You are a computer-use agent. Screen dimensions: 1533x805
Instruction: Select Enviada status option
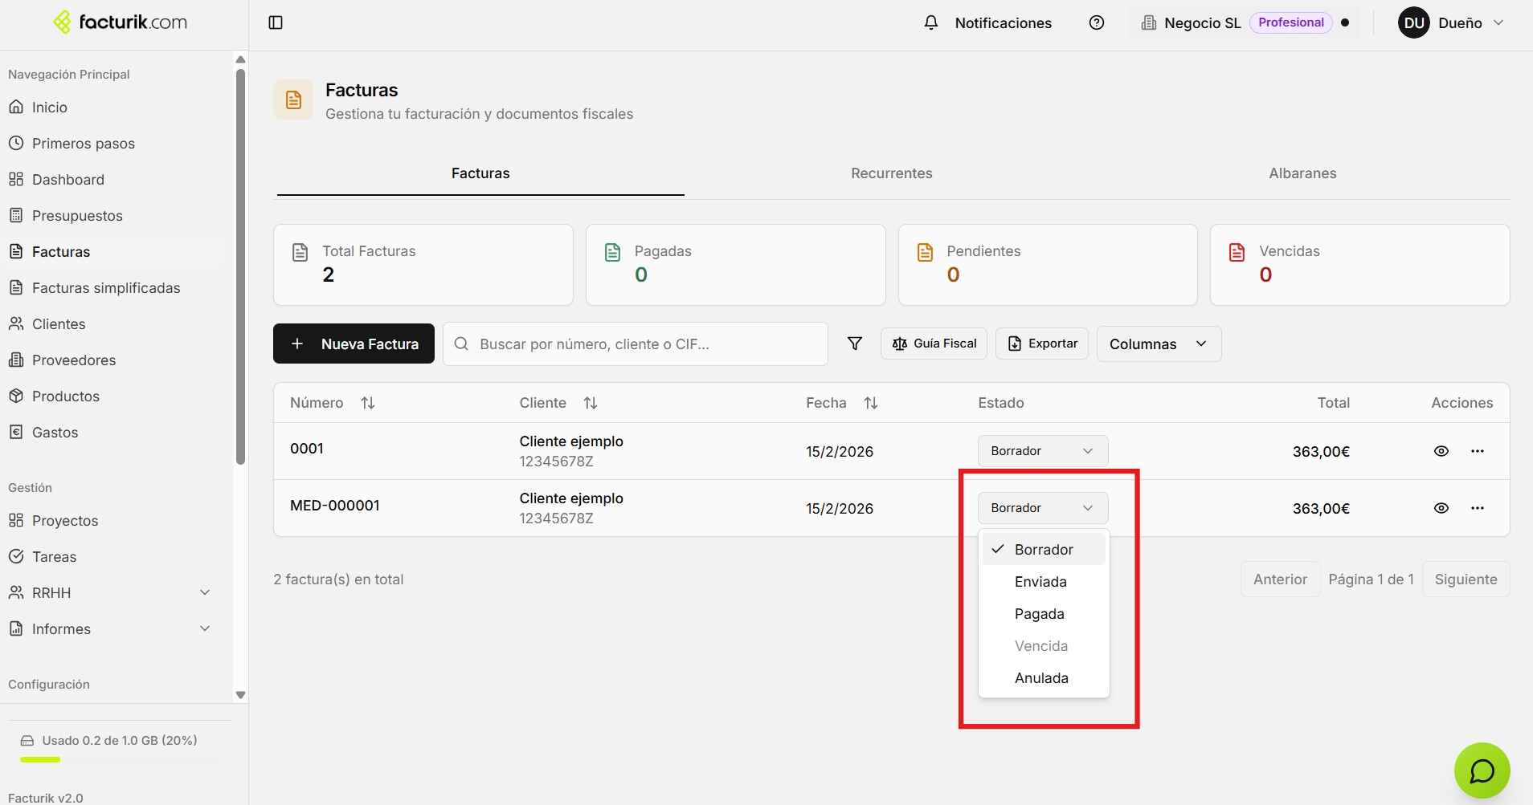click(1044, 582)
